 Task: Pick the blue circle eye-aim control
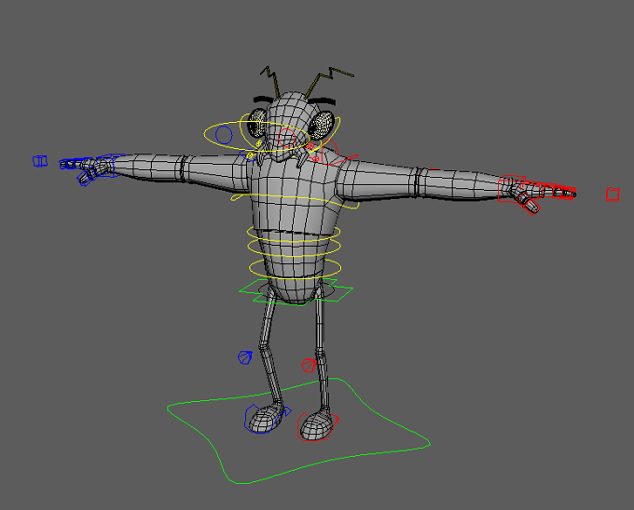pos(224,135)
